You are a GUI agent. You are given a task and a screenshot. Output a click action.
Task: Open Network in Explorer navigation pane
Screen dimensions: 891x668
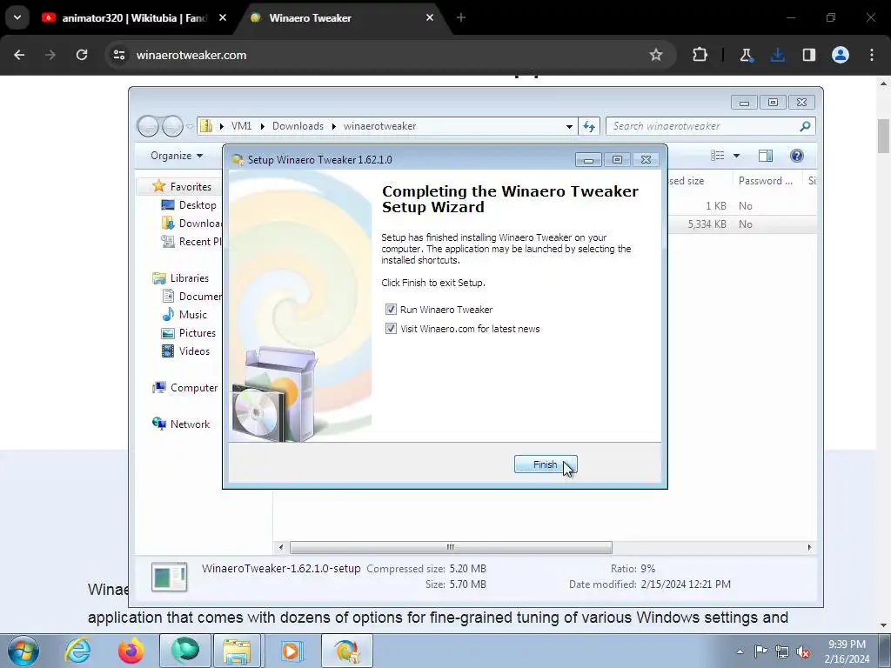(x=189, y=424)
